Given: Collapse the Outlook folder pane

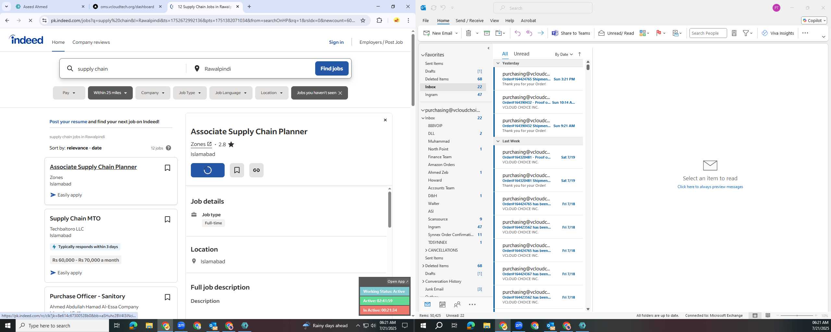Looking at the screenshot, I should [489, 48].
